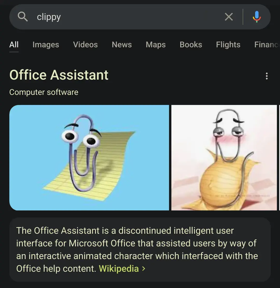Open the blushing Clippy image thumbnail
Image resolution: width=280 pixels, height=288 pixels.
click(x=224, y=157)
